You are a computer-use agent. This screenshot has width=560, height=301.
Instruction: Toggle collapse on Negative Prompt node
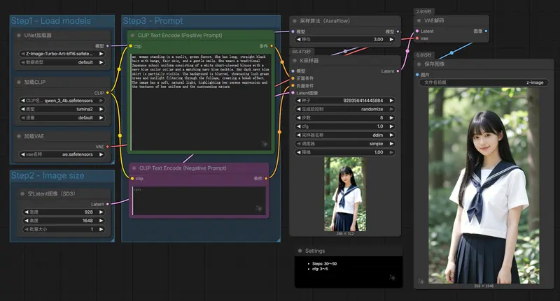[x=134, y=168]
